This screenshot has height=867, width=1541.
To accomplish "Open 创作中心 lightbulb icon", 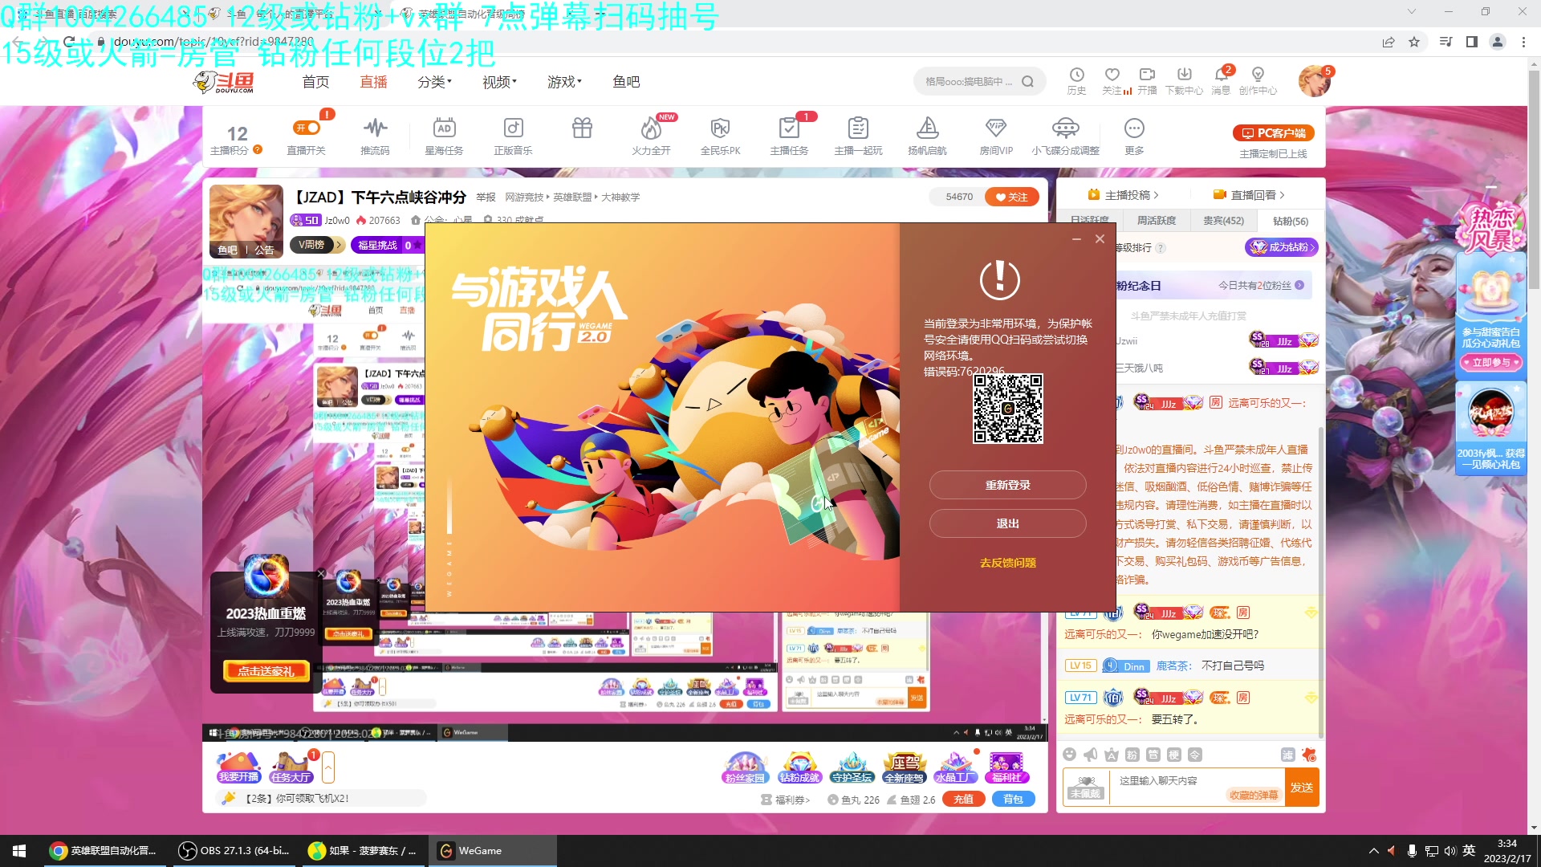I will [x=1258, y=75].
